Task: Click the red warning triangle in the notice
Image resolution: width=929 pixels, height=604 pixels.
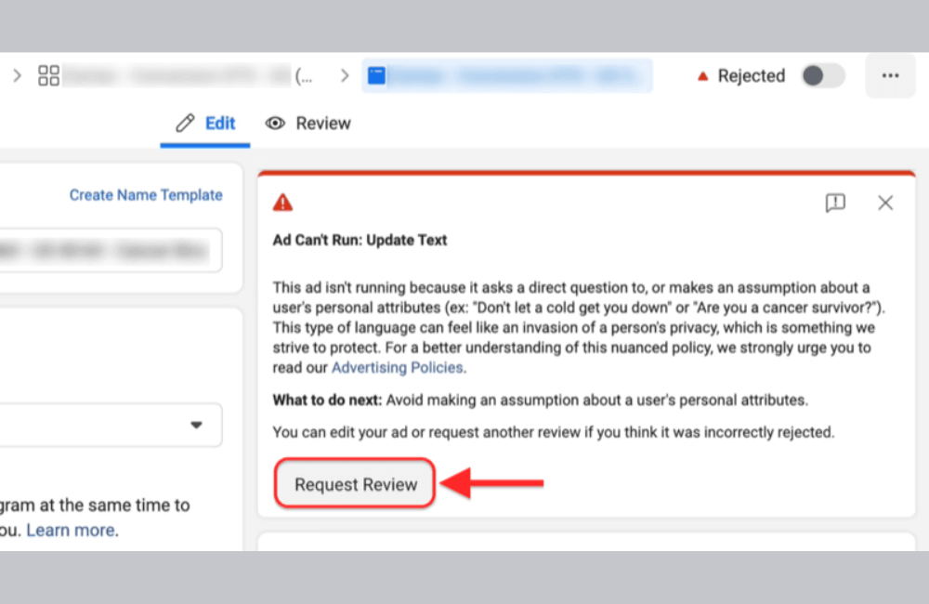Action: pos(283,202)
